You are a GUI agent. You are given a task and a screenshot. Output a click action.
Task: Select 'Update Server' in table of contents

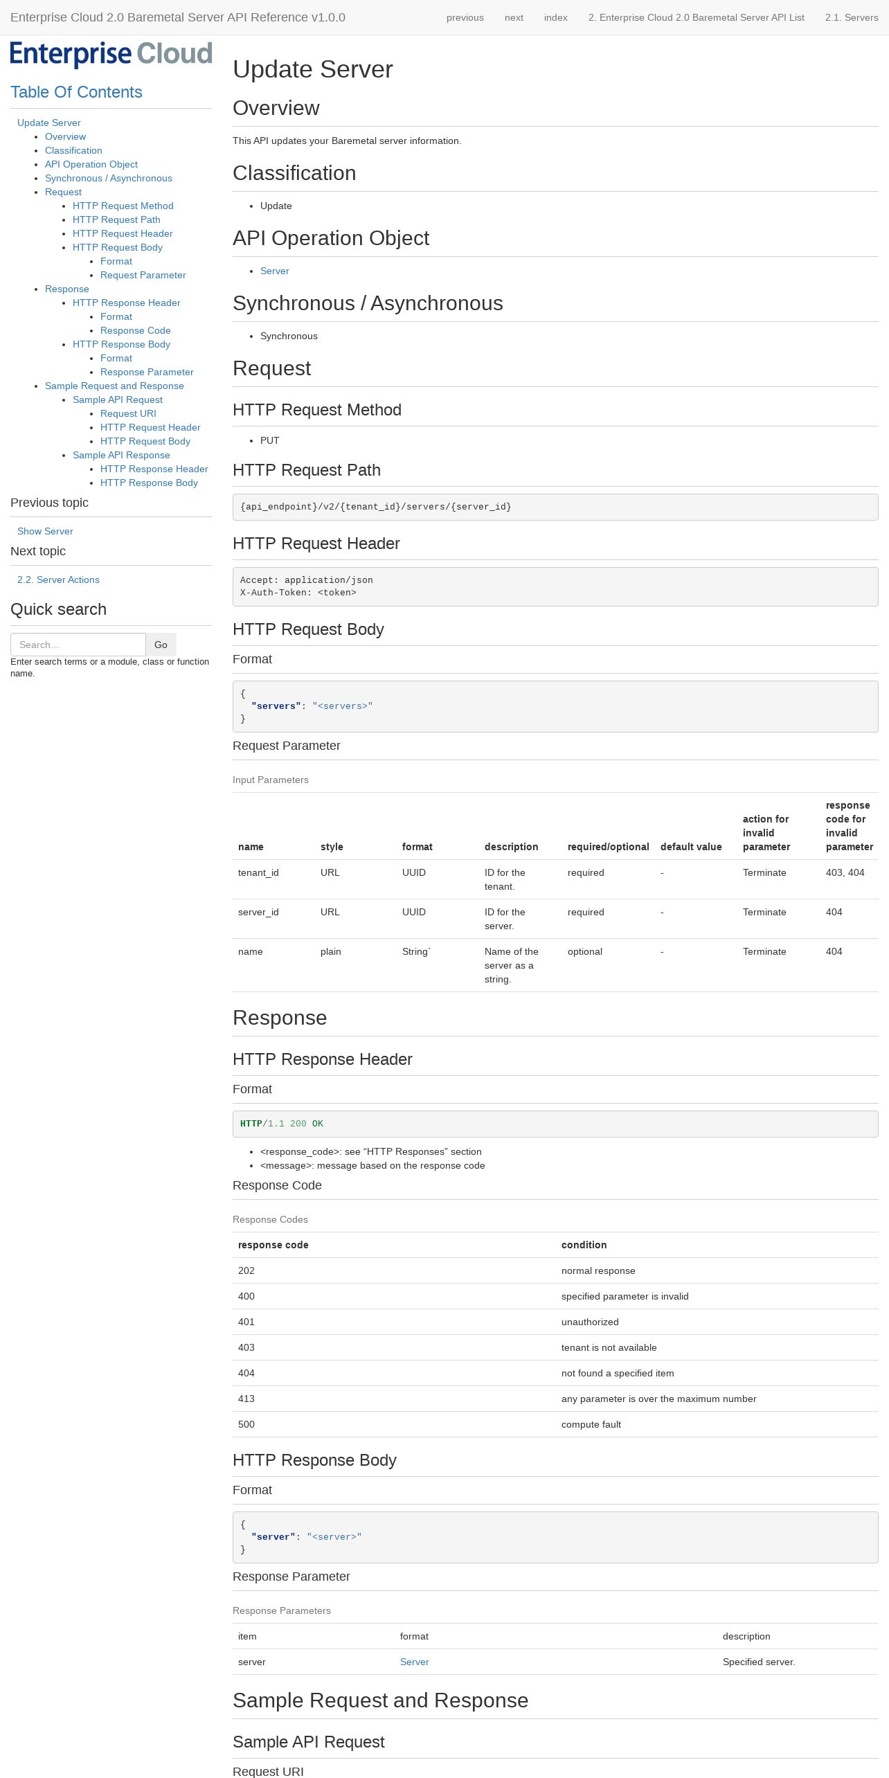pos(48,123)
